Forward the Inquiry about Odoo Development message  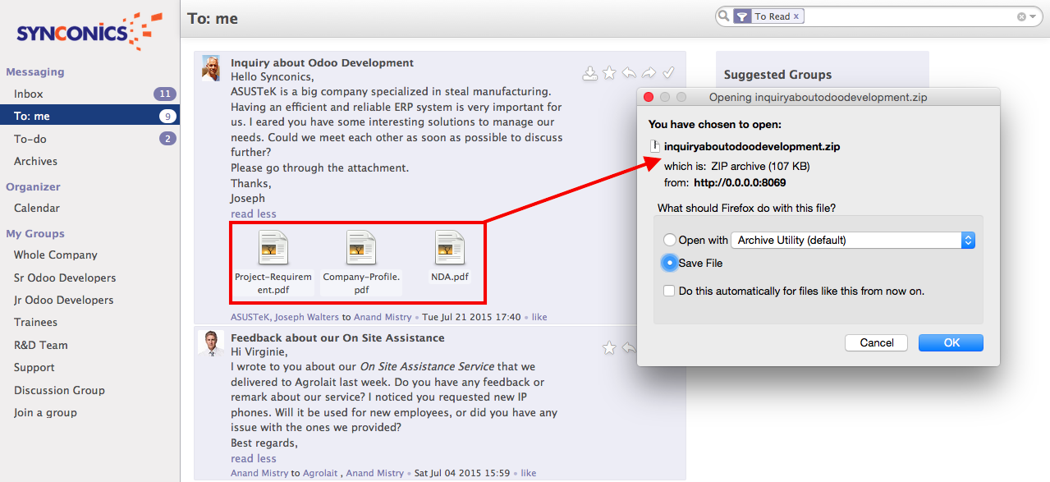649,73
